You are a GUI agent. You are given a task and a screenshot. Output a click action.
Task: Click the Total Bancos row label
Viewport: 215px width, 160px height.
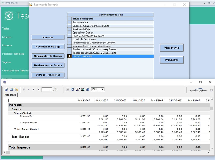[20, 137]
